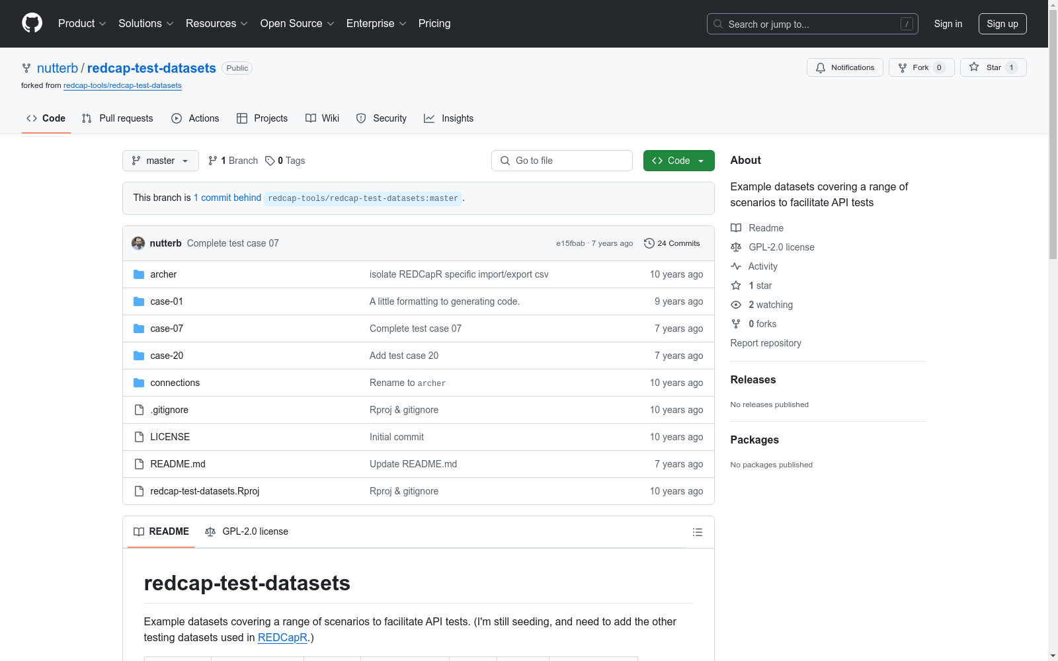Click the GitHub logo icon
1058x661 pixels.
(32, 23)
